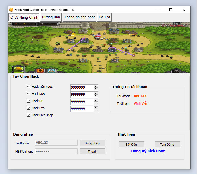The height and width of the screenshot is (175, 197).
Task: Click the ABC123 account name text
Action: [140, 96]
